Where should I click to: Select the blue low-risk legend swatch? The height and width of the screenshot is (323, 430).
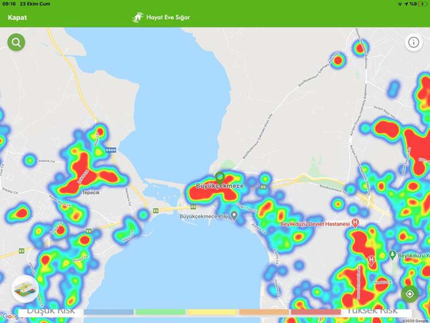109,312
